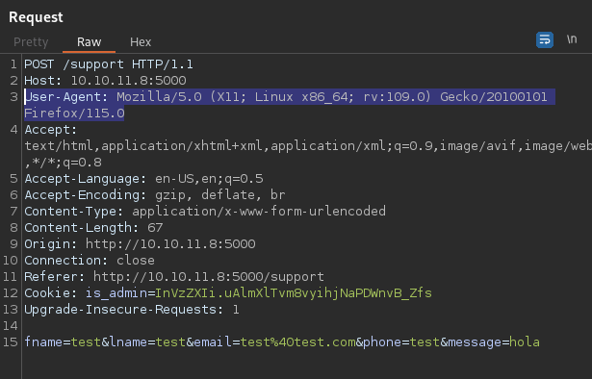Click the Request panel title
The width and height of the screenshot is (592, 379).
[x=36, y=17]
